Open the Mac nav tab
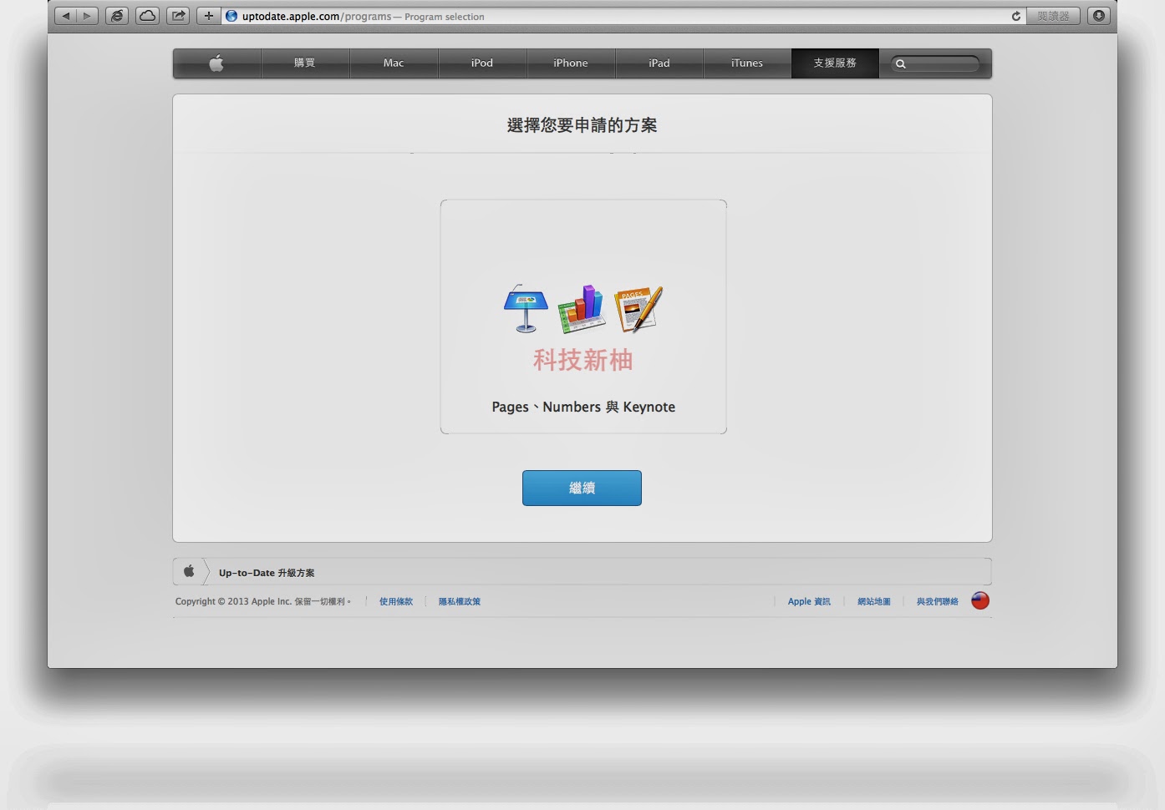The height and width of the screenshot is (810, 1165). click(394, 63)
